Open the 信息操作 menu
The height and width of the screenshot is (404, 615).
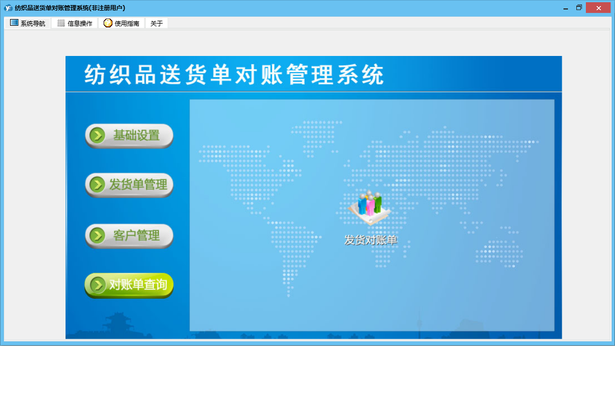[x=75, y=23]
